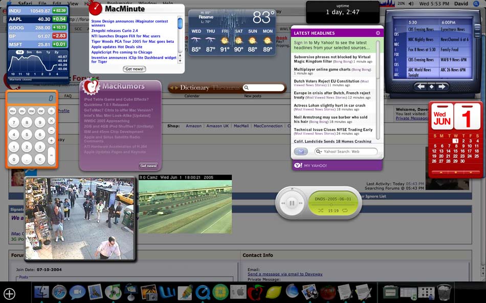
Task: Launch QuickTime Player from the Dock
Action: pyautogui.click(x=203, y=292)
